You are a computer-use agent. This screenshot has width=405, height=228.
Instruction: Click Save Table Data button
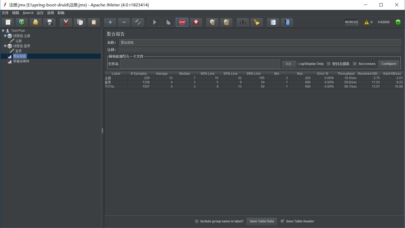pos(262,221)
